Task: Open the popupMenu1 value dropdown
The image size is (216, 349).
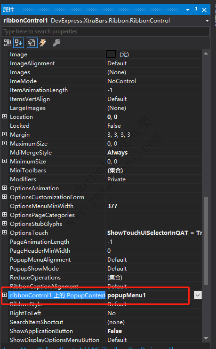Action: pos(198,295)
